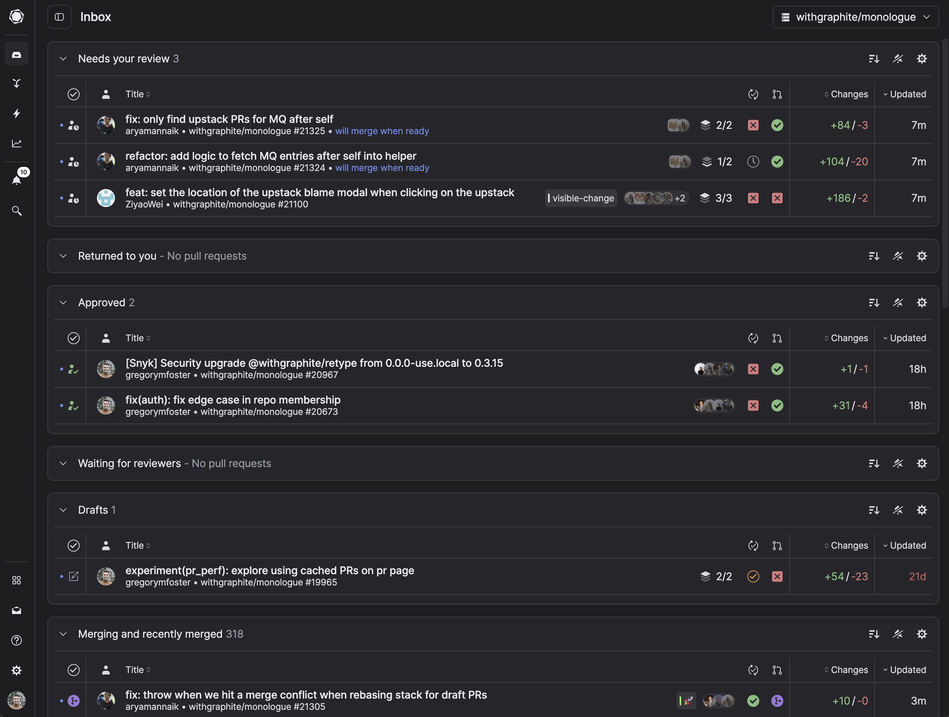Click gregorymfoster's avatar thumbnail on PR #20967

click(x=106, y=369)
